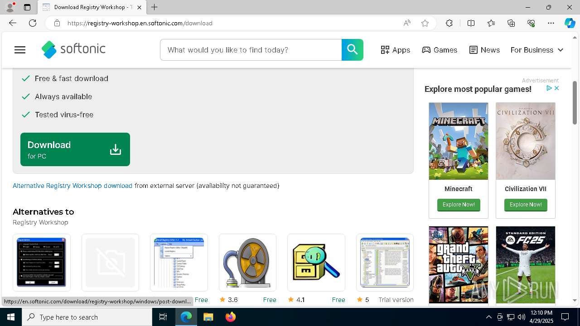The height and width of the screenshot is (326, 580).
Task: Open the file cabinet magnifier alternative icon
Action: tap(316, 263)
